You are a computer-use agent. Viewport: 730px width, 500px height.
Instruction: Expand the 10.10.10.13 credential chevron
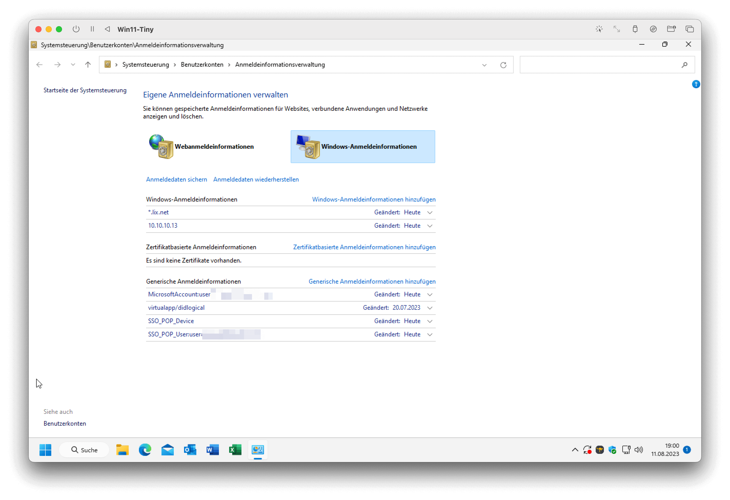pos(430,226)
